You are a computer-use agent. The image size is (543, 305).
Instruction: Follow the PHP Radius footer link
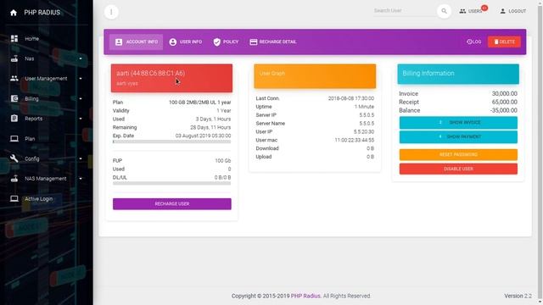(305, 296)
